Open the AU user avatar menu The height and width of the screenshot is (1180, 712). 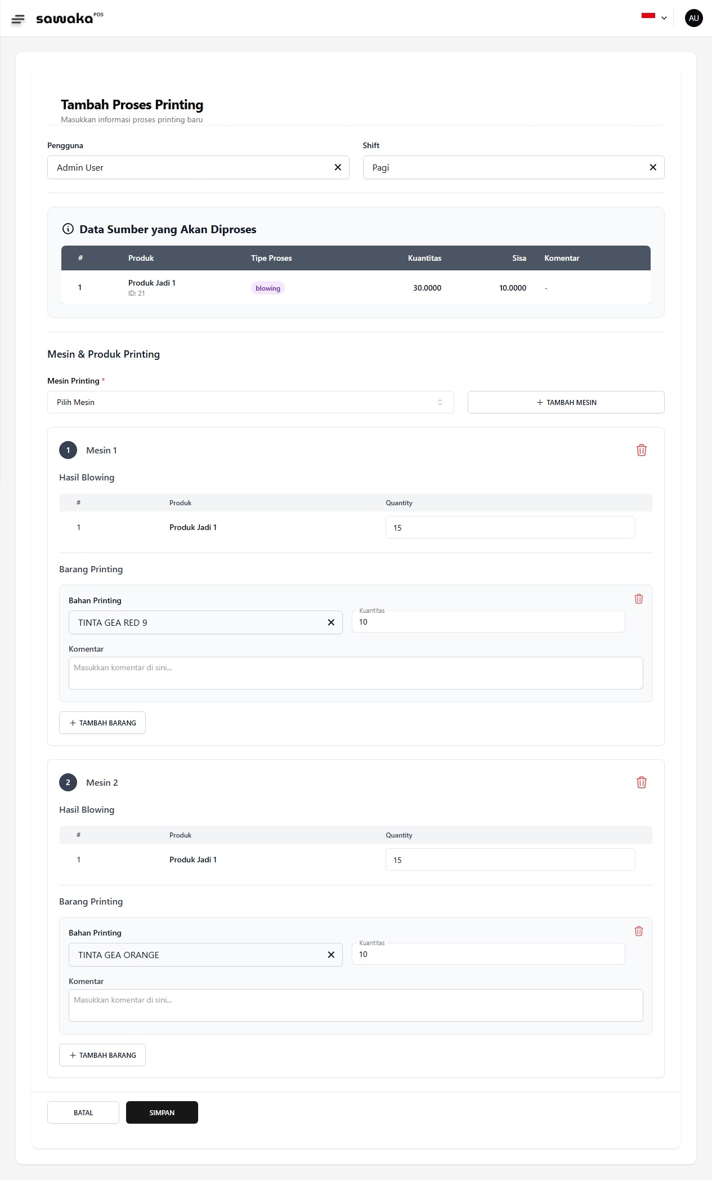point(693,18)
